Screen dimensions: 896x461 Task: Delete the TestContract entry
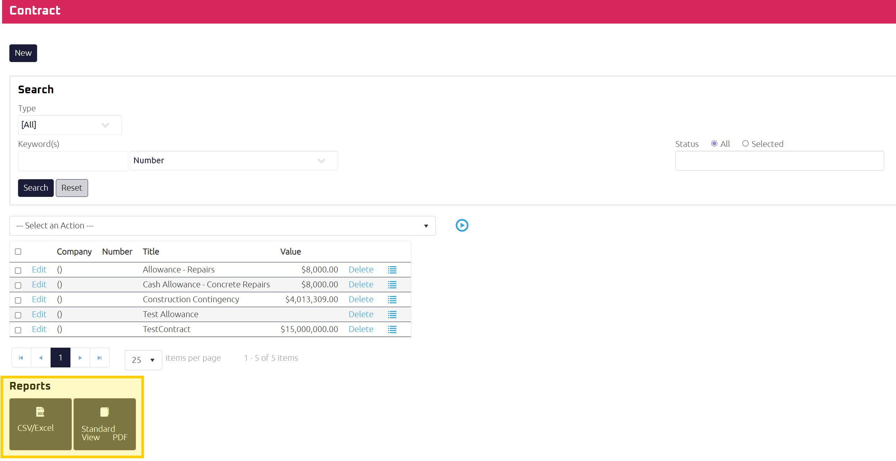pyautogui.click(x=361, y=330)
